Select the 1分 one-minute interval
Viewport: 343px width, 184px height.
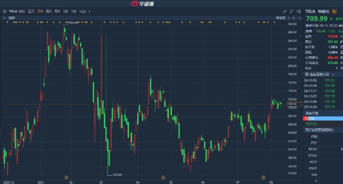coord(65,11)
